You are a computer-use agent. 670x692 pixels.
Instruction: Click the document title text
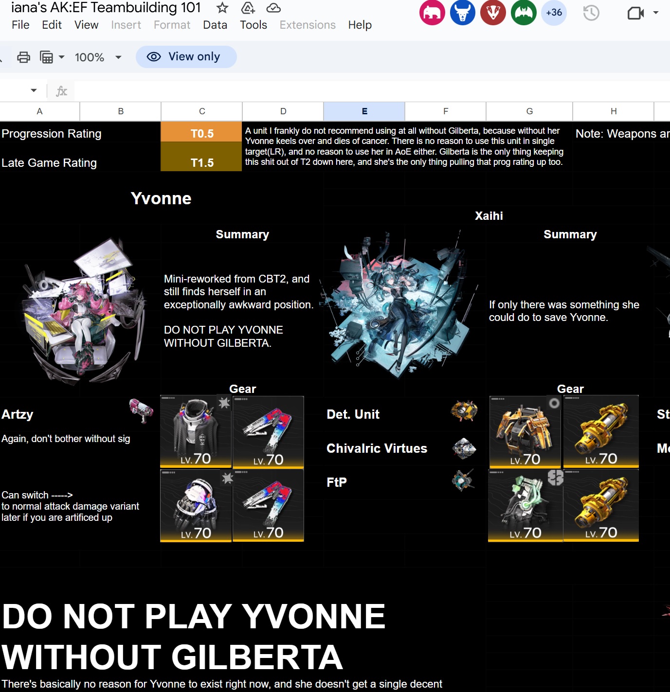click(106, 7)
